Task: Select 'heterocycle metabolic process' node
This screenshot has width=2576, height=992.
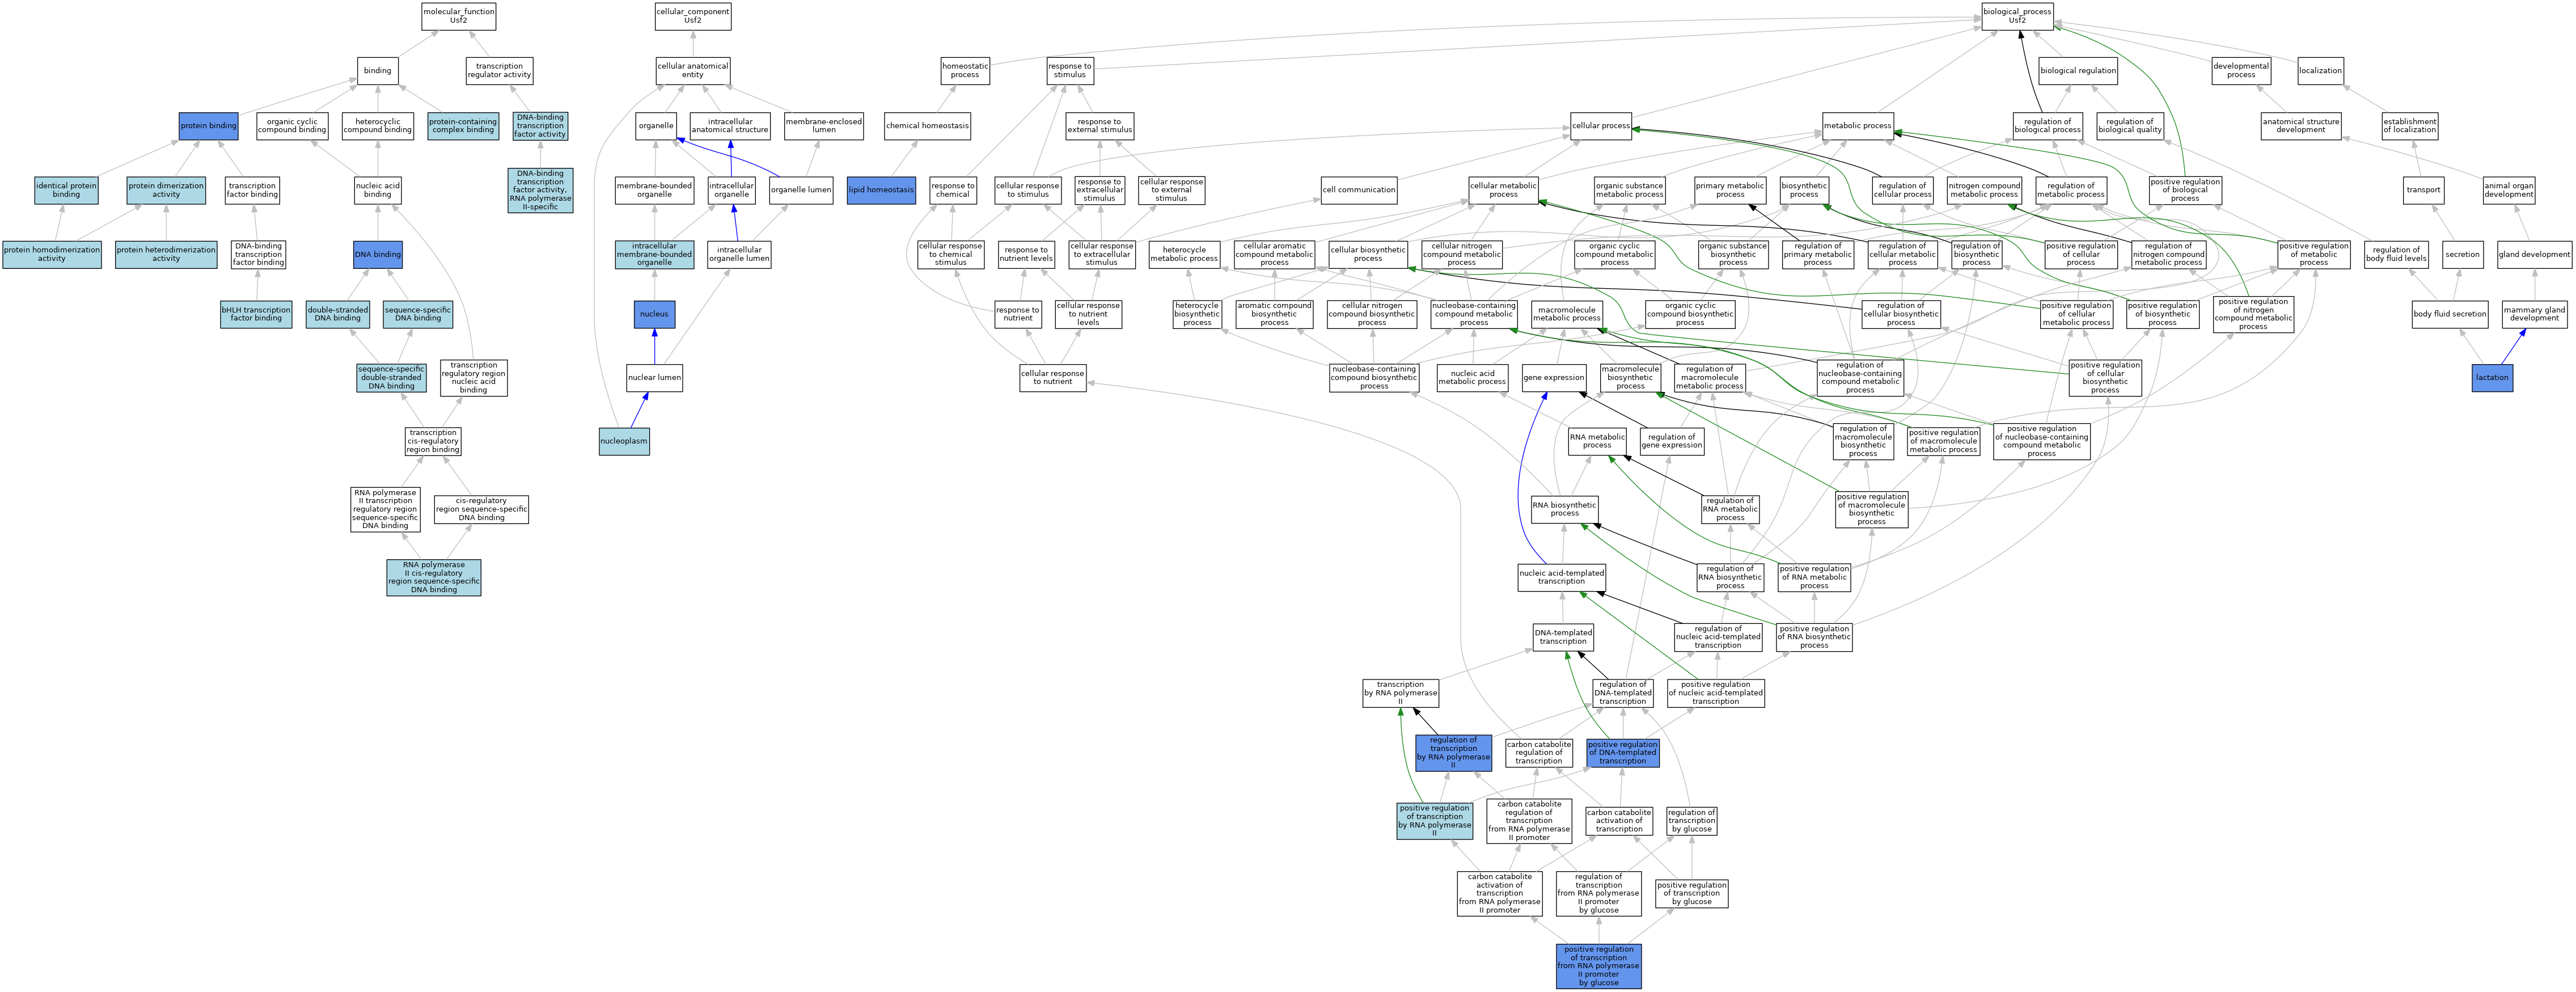Action: coord(1184,254)
